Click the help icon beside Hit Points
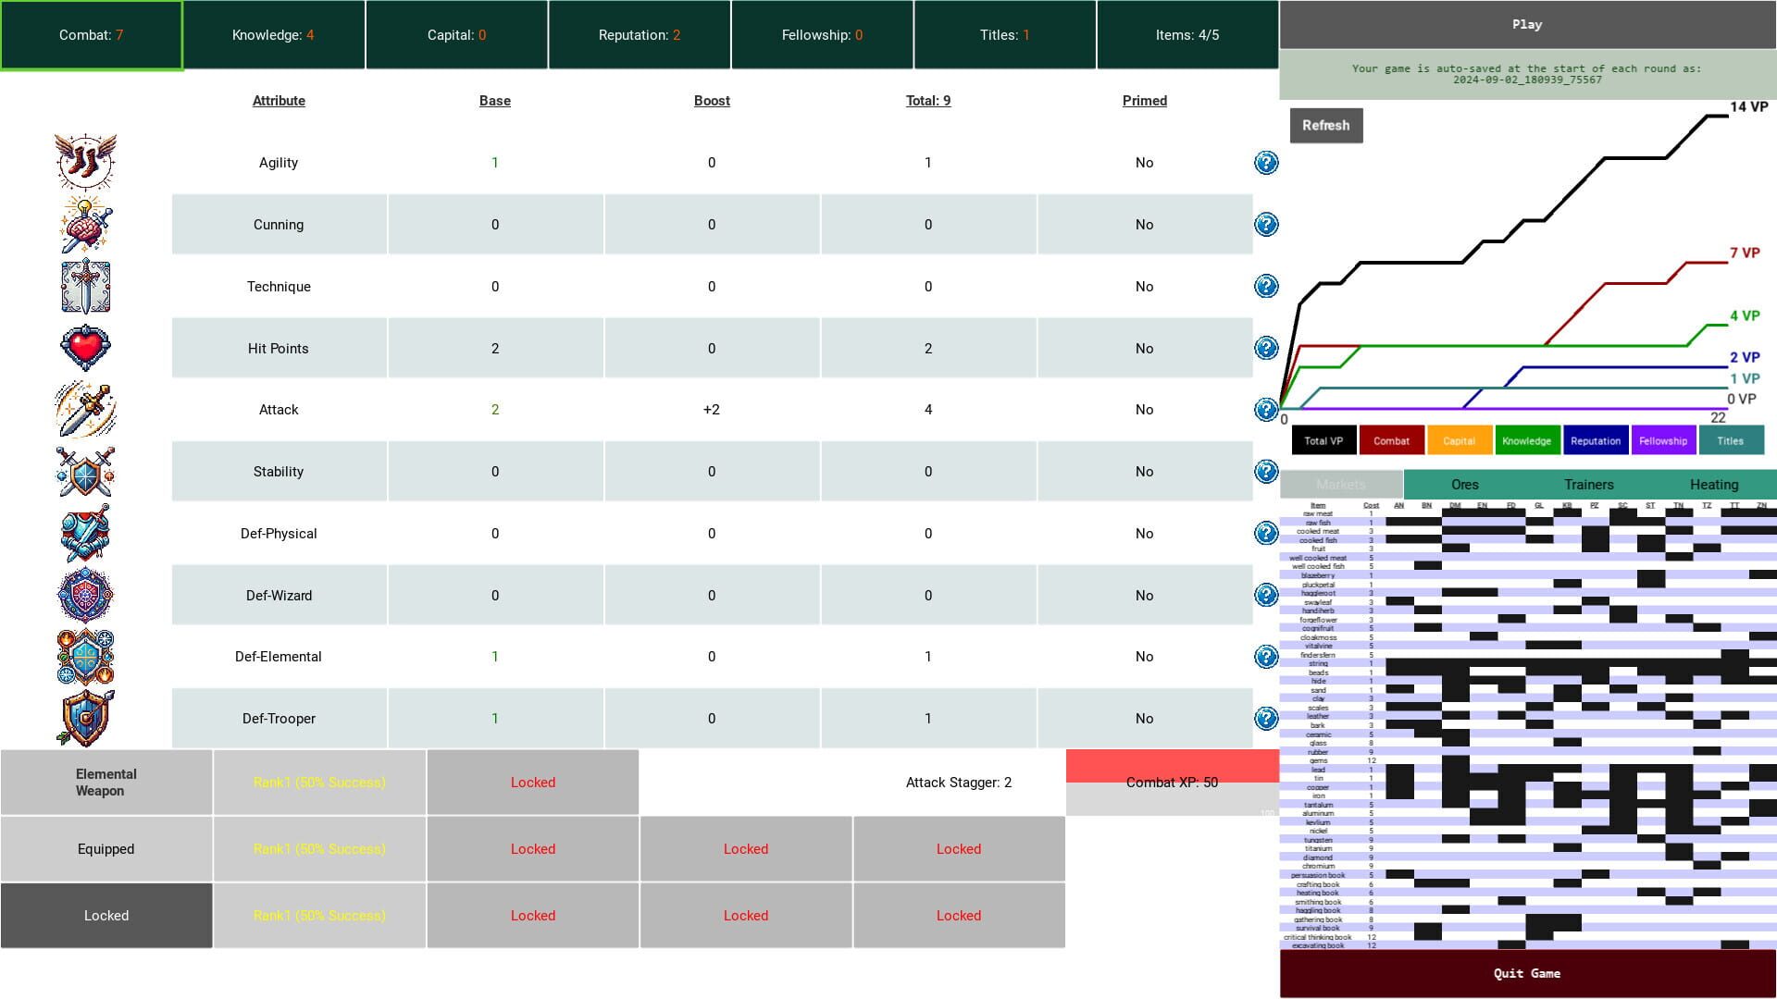 click(x=1265, y=348)
